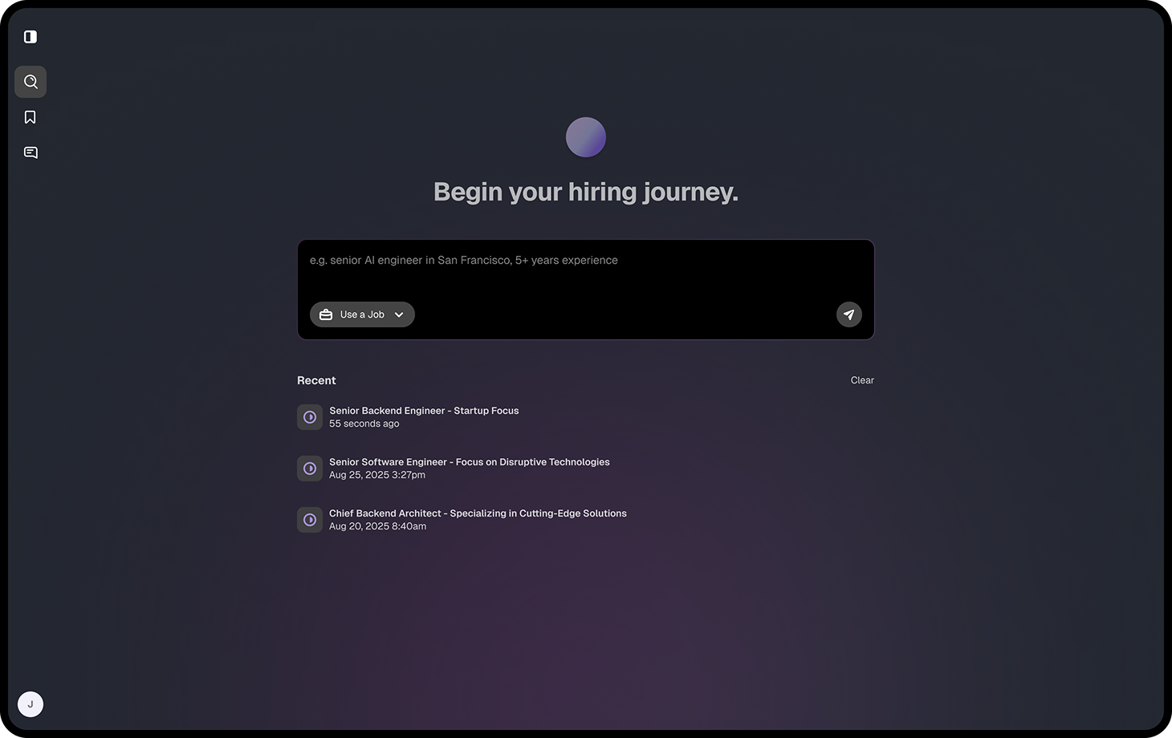Click the user avatar labeled J
This screenshot has width=1172, height=738.
coord(31,704)
